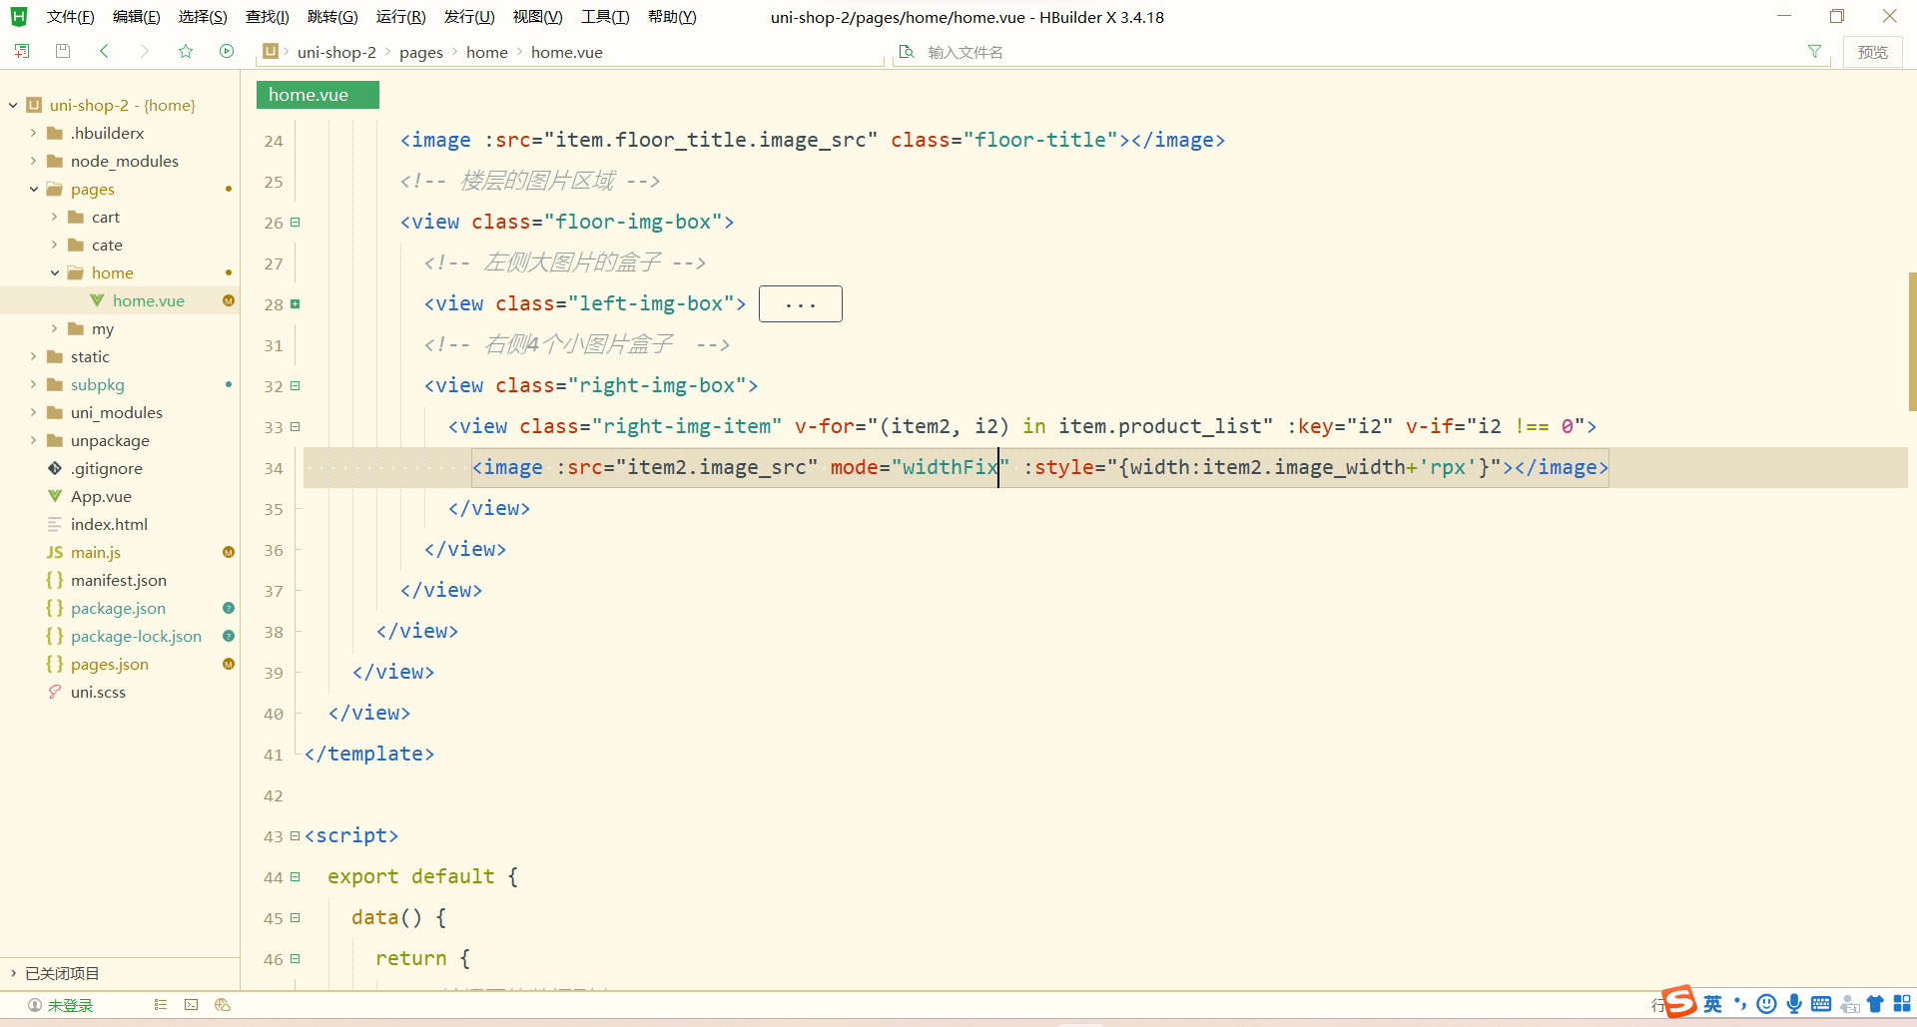Image resolution: width=1917 pixels, height=1027 pixels.
Task: Mark home.vue as favorite with star icon
Action: [x=186, y=51]
